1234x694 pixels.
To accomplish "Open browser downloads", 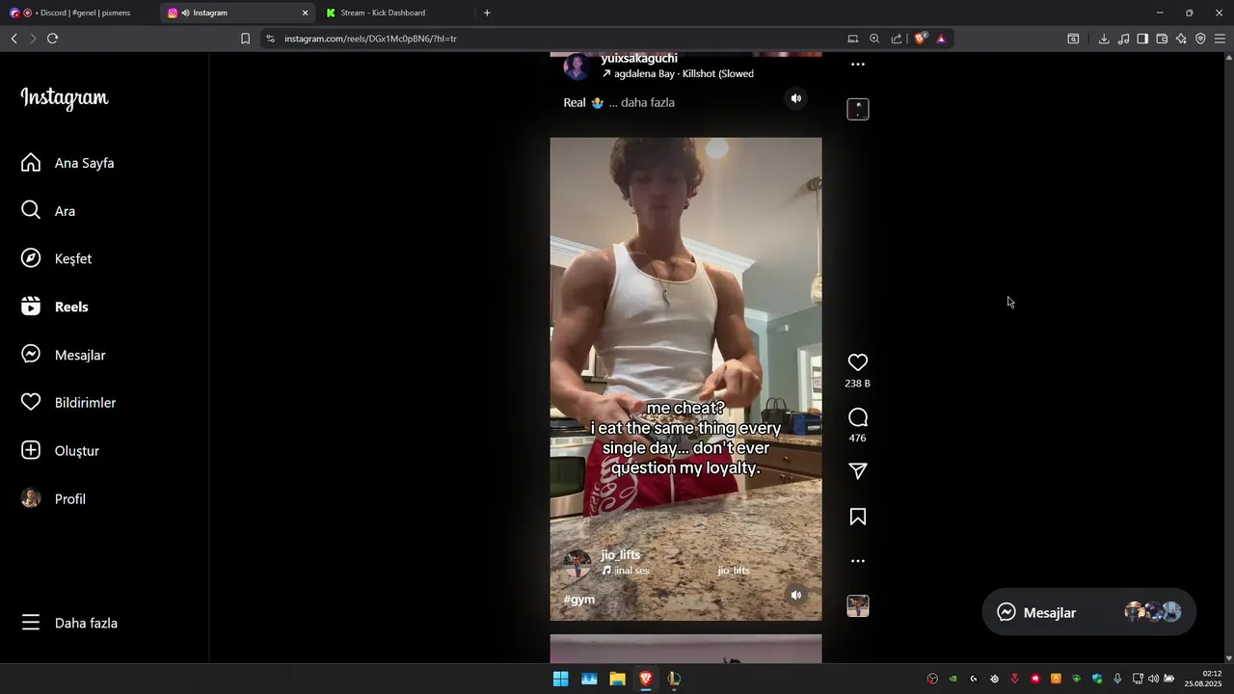I will coord(1104,39).
